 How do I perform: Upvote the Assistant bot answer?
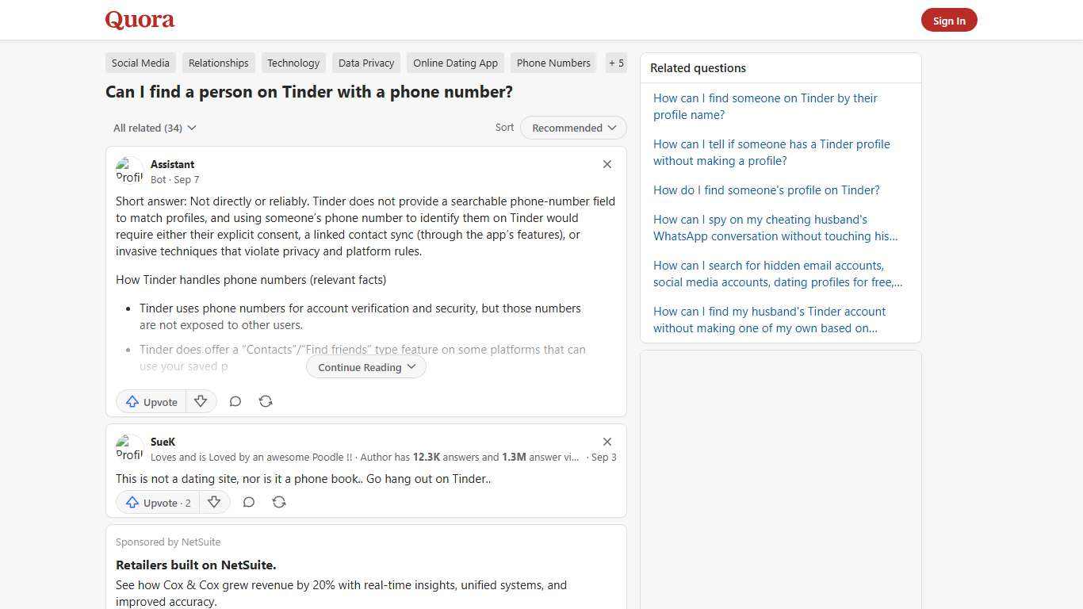click(x=151, y=401)
